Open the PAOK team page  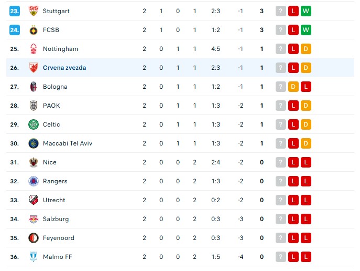coord(51,106)
